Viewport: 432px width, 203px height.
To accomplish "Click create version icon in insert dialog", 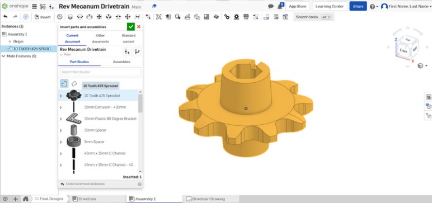I will click(x=126, y=51).
